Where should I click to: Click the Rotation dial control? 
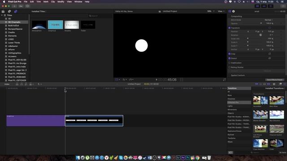(261, 35)
